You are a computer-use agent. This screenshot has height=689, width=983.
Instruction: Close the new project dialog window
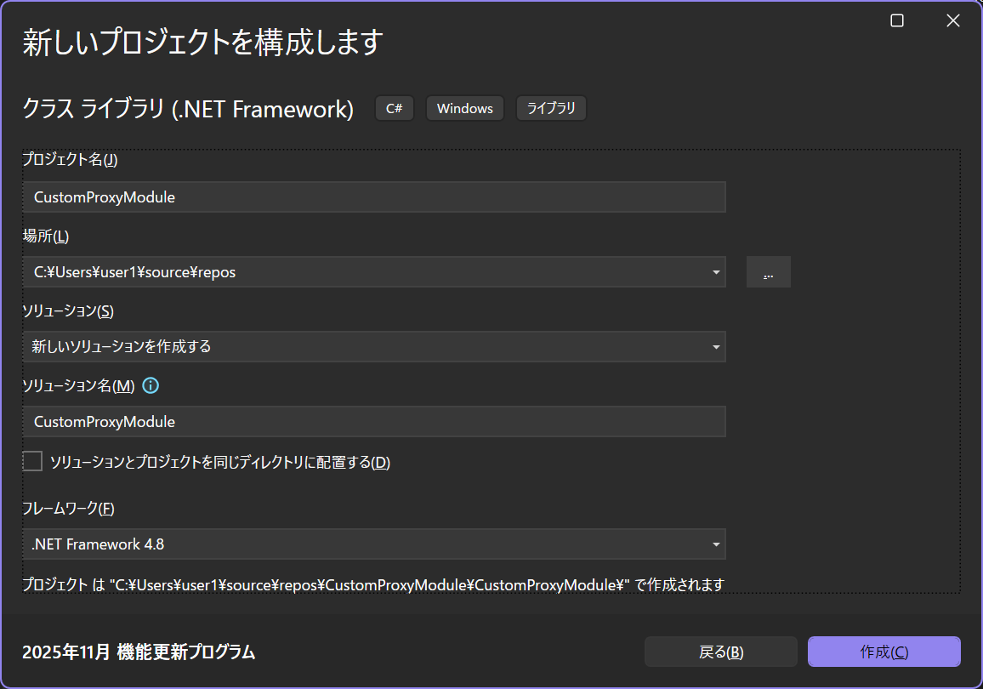pos(952,21)
